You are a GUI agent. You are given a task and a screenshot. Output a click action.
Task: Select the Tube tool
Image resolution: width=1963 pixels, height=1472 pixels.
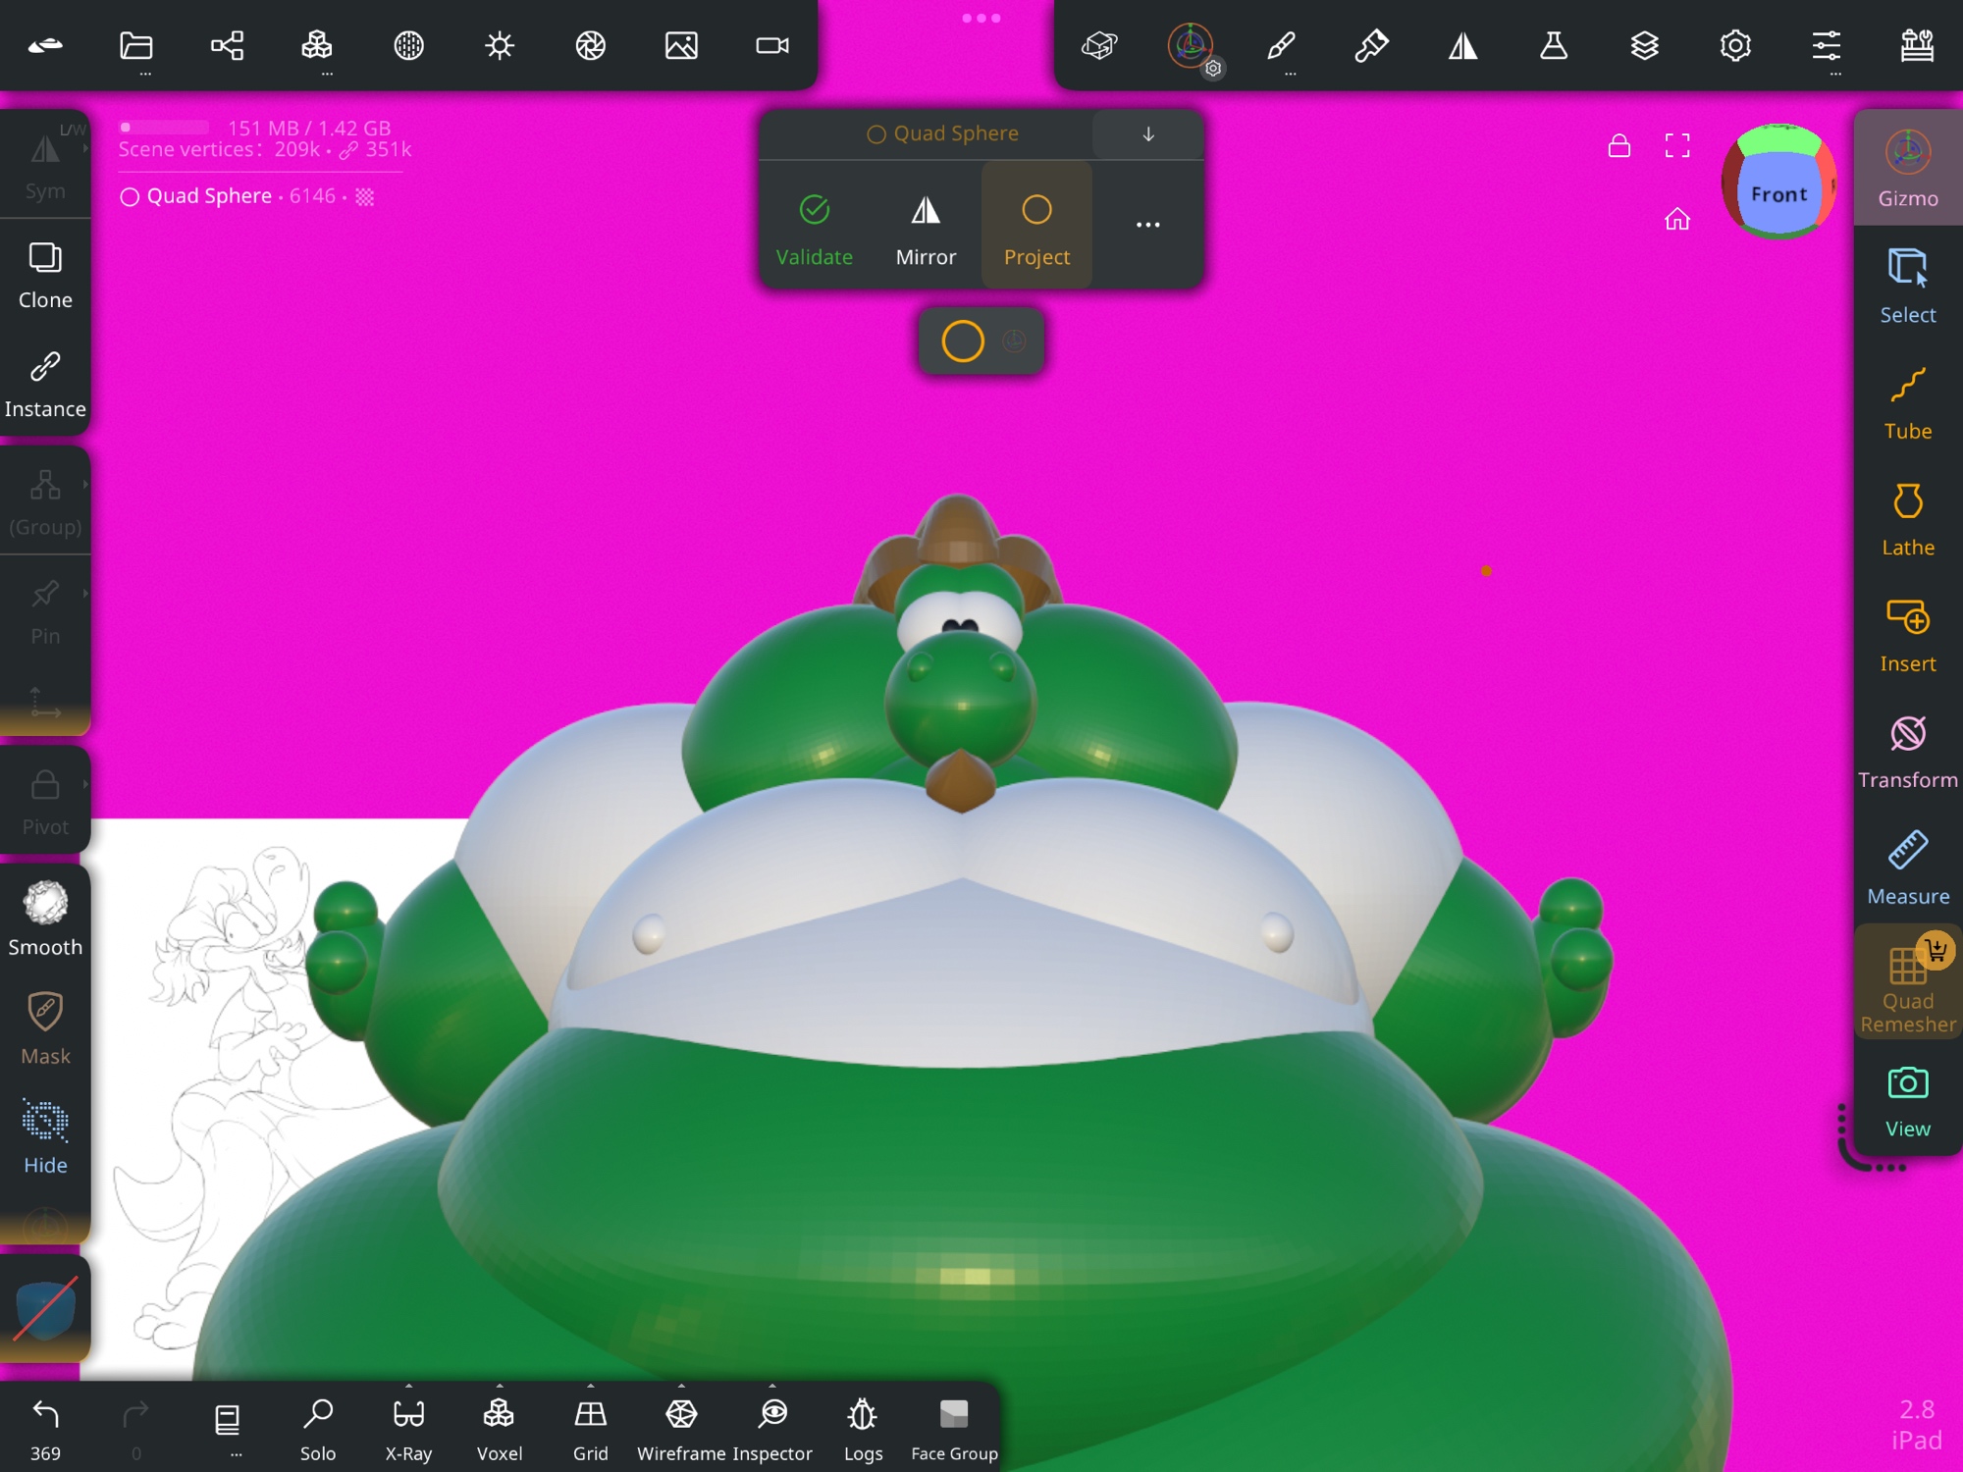1907,403
